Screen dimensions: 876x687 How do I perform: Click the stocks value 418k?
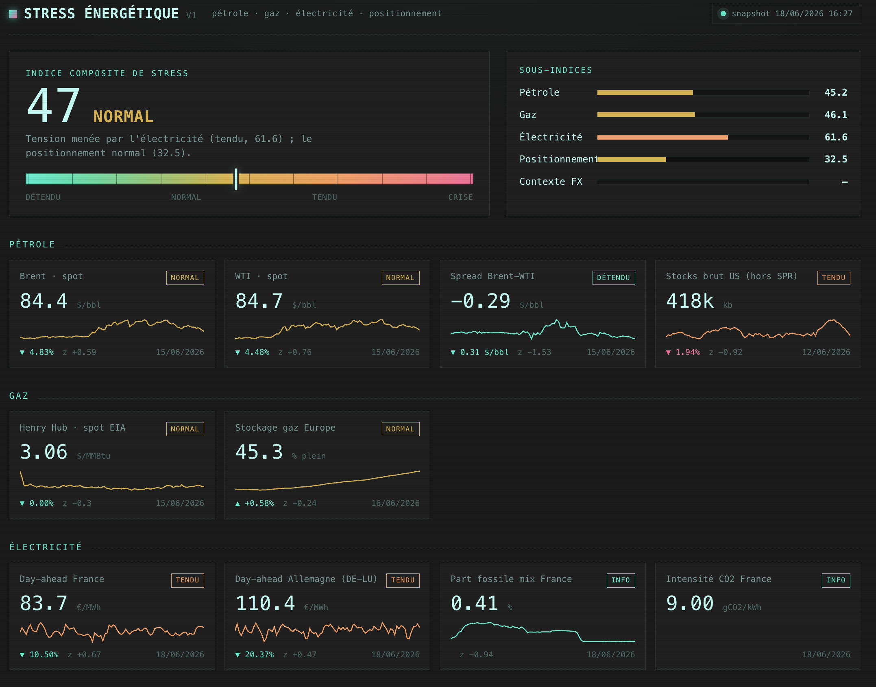690,301
